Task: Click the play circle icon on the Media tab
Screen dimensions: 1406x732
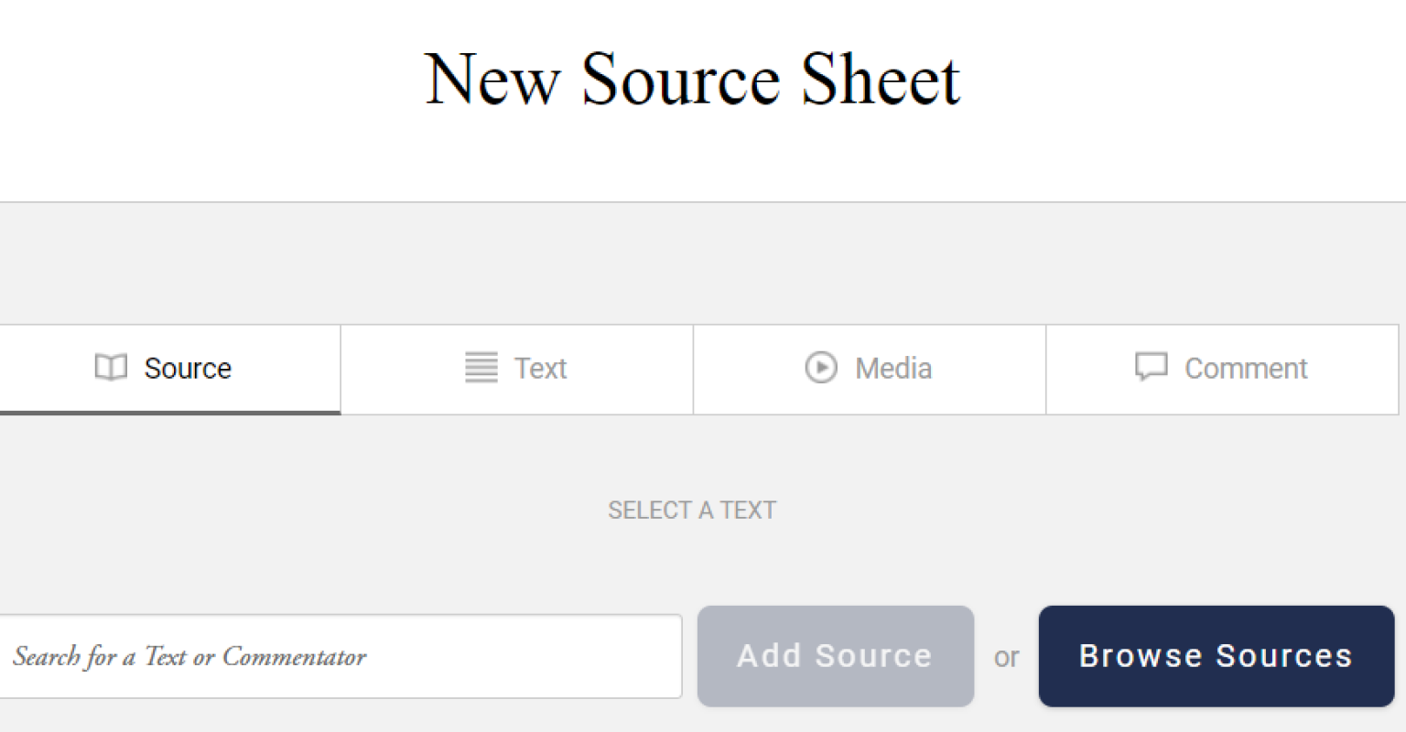Action: click(822, 367)
